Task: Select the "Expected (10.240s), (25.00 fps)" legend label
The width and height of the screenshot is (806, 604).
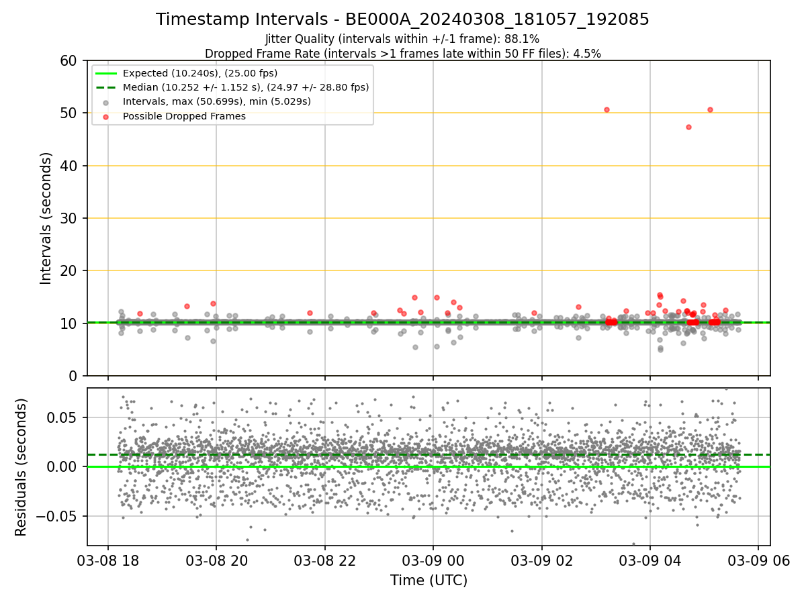Action: tap(200, 74)
